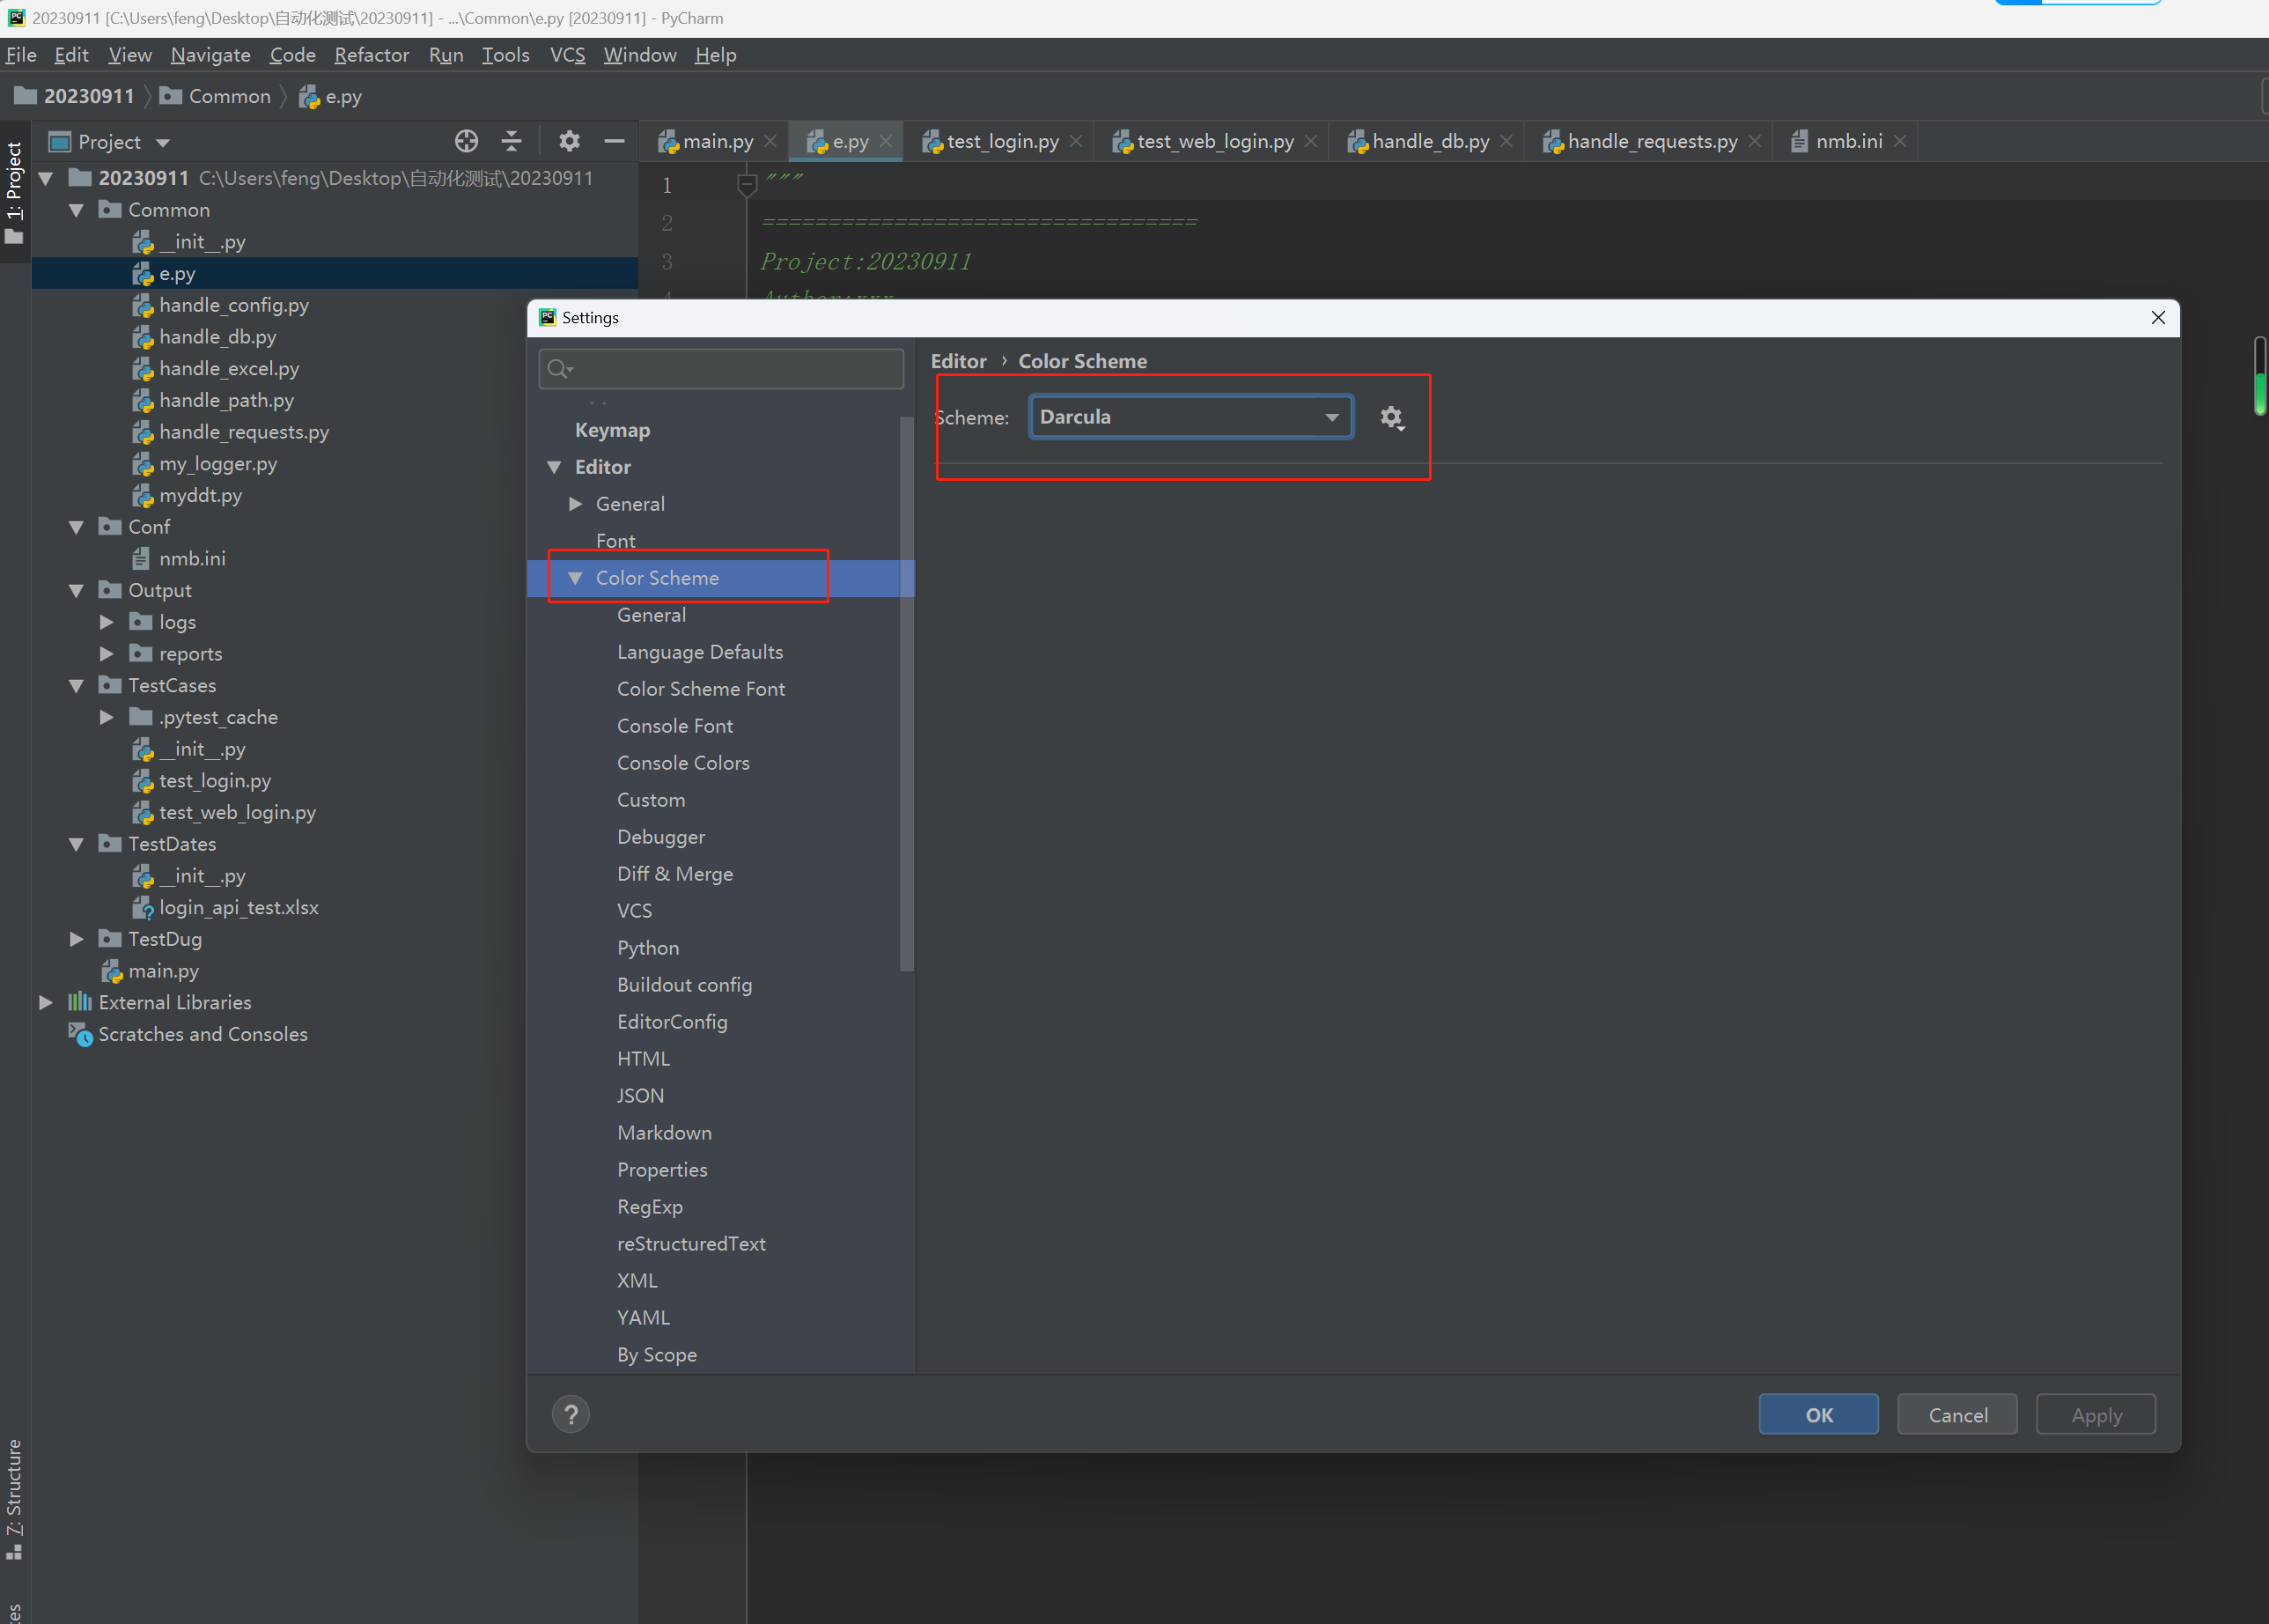
Task: Switch to the handle_db.py tab
Action: [x=1429, y=141]
